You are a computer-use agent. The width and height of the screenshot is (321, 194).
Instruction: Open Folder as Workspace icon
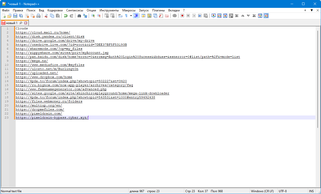tap(167, 16)
